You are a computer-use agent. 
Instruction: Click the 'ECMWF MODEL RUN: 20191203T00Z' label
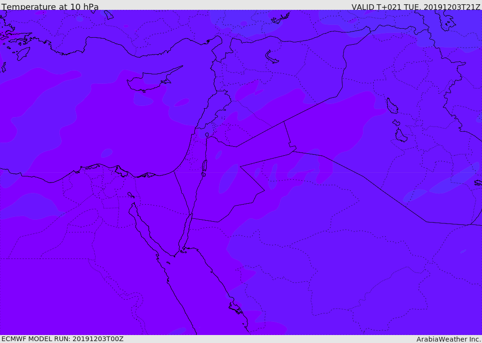click(x=63, y=339)
